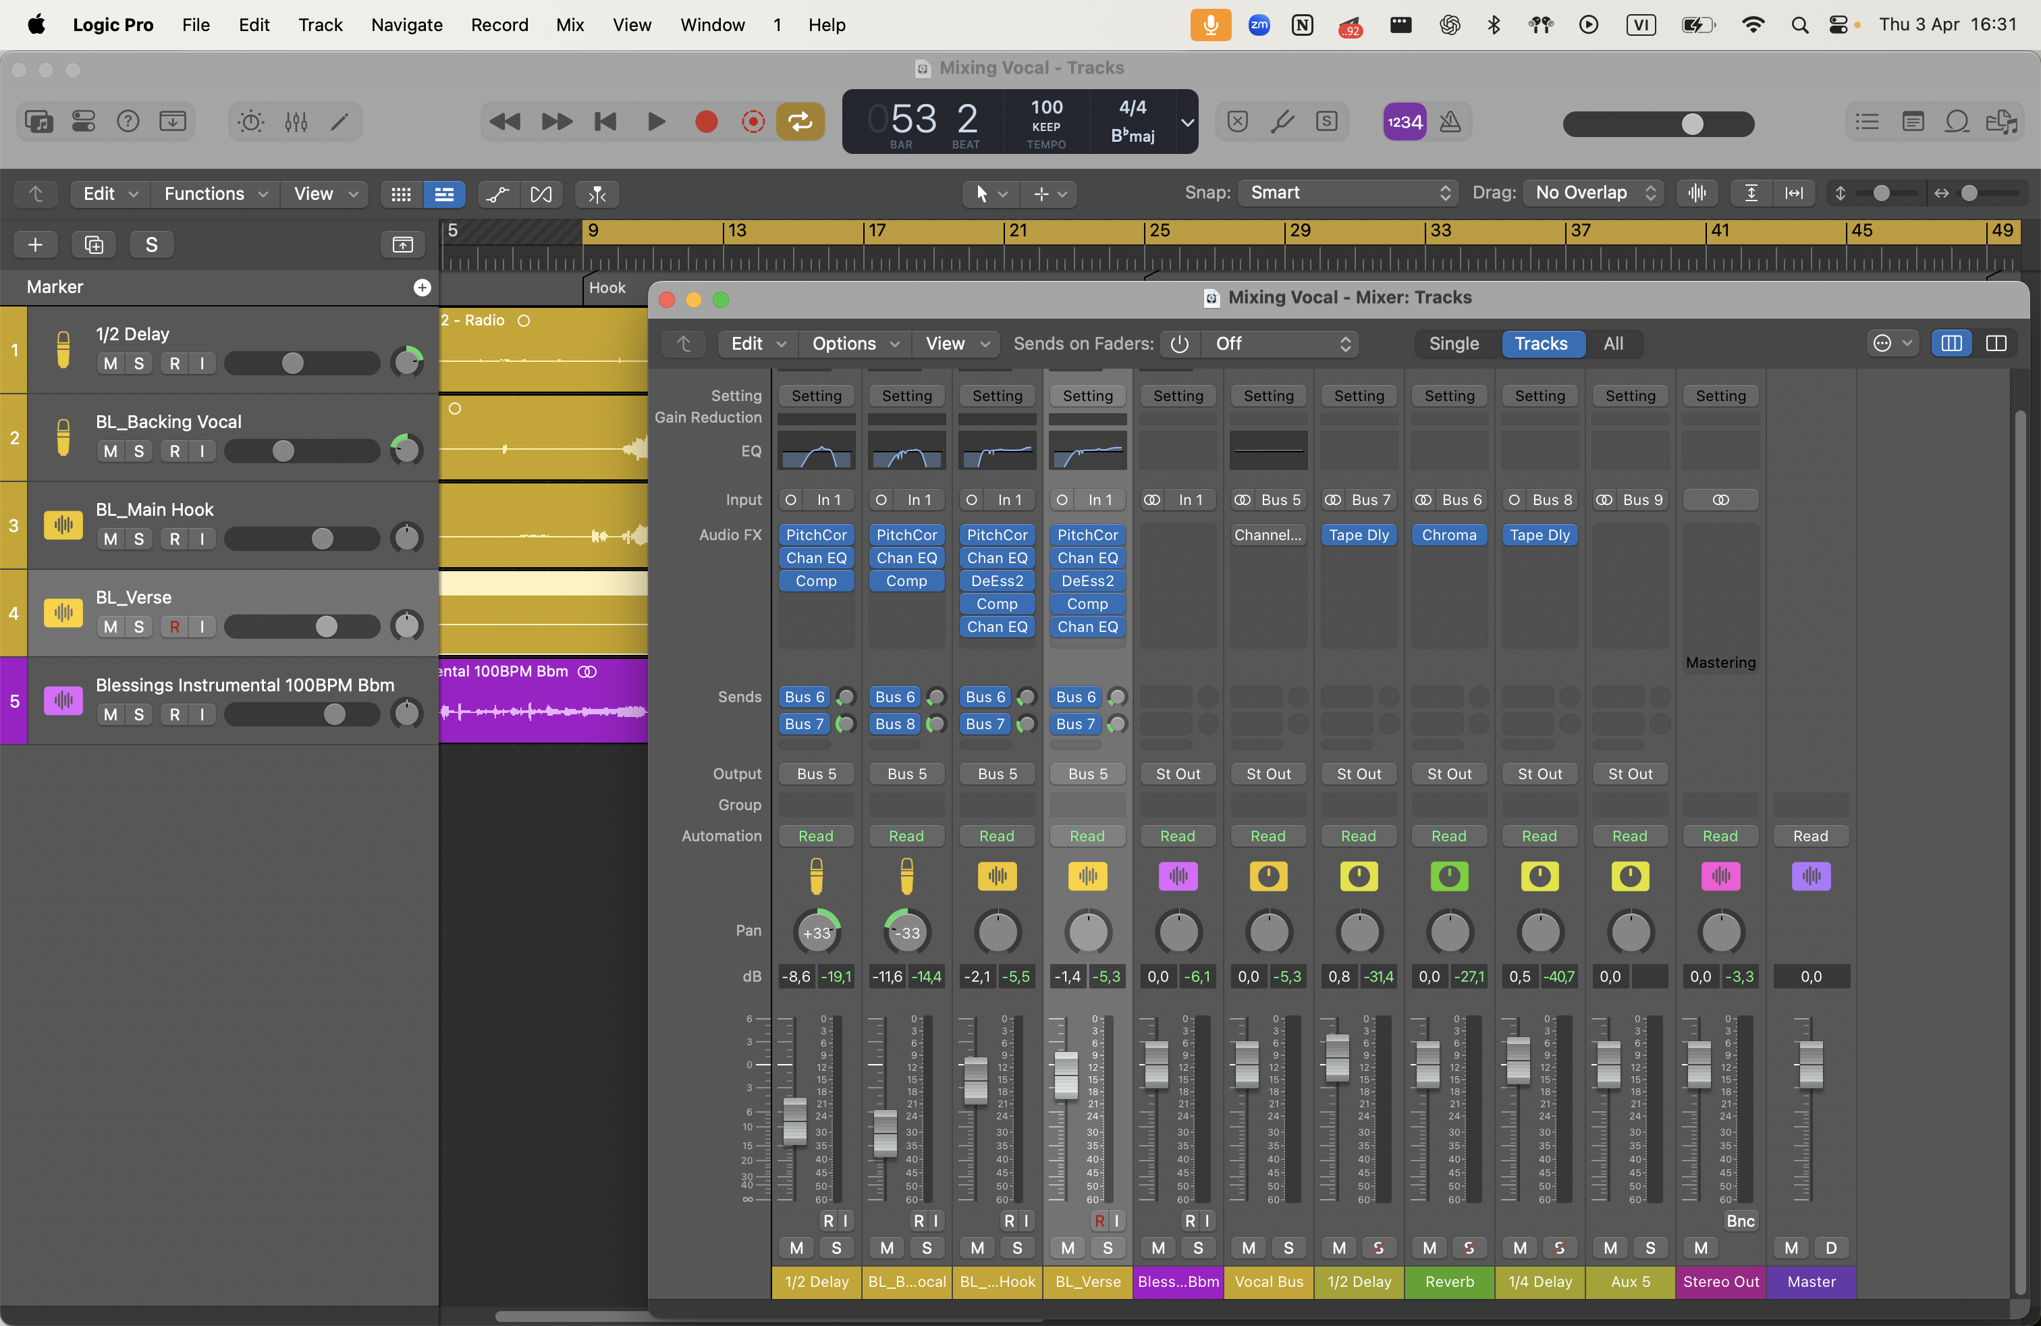Open View dropdown in Tracks toolbar
The height and width of the screenshot is (1326, 2041).
(x=325, y=194)
